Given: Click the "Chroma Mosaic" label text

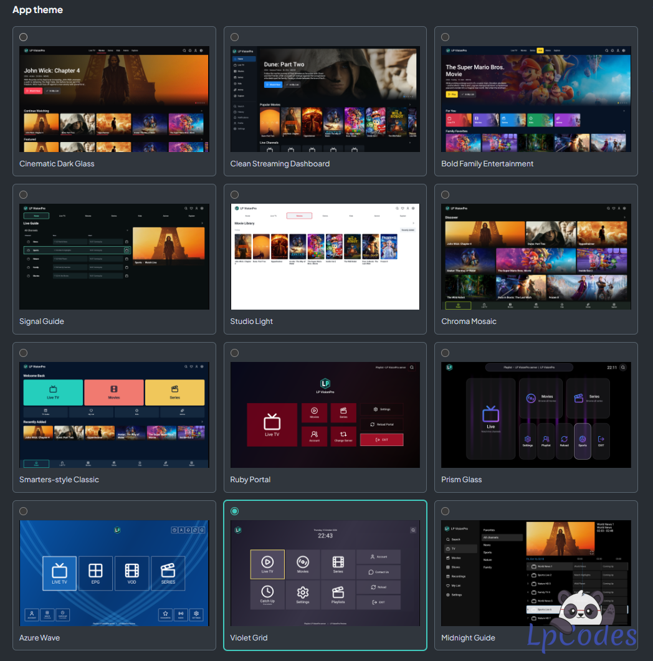Looking at the screenshot, I should pyautogui.click(x=469, y=321).
